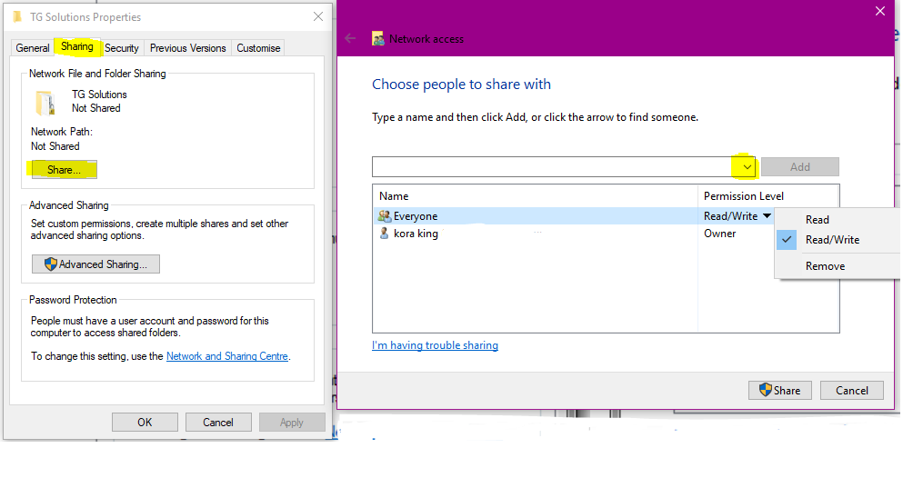Click the folder icon in Properties title bar
The width and height of the screenshot is (923, 478).
click(x=16, y=17)
